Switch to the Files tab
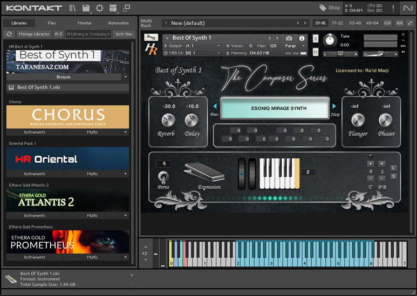Viewport: 417px width, 296px height. 52,23
